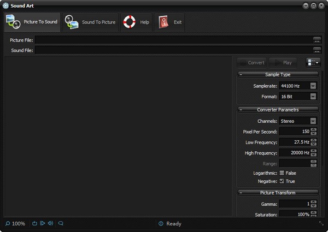328x232 pixels.
Task: Click the loop icon in status bar
Action: 34,223
